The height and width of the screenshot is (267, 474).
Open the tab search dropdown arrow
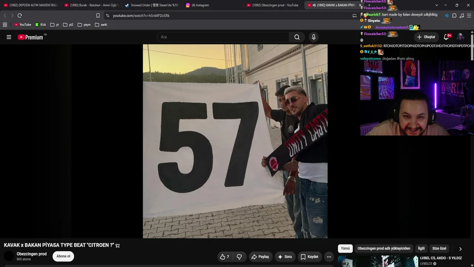tap(437, 5)
